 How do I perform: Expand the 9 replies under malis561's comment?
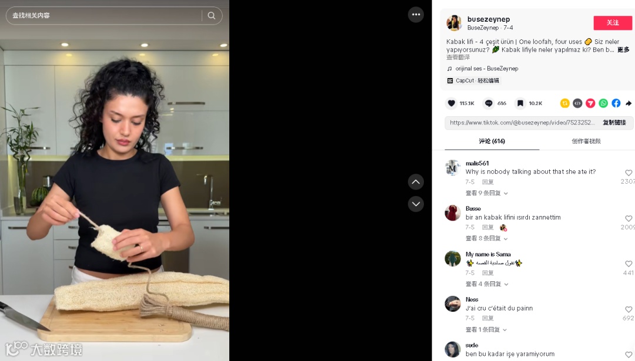pos(486,193)
